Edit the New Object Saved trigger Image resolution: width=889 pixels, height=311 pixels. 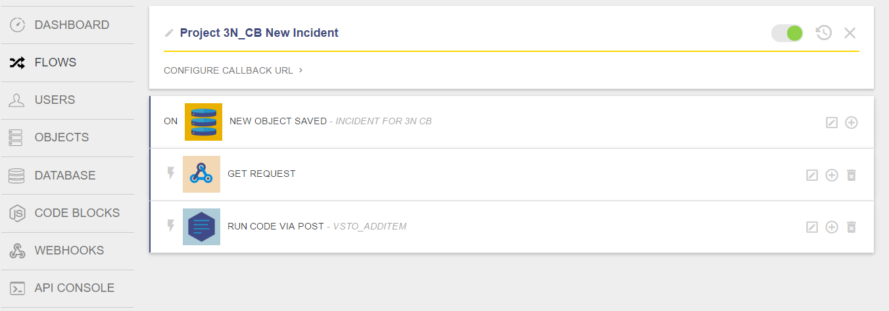[x=832, y=122]
